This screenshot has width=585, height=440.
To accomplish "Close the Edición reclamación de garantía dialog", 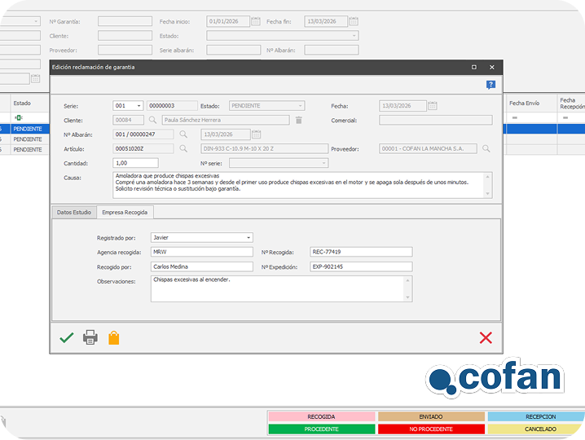I will (492, 67).
